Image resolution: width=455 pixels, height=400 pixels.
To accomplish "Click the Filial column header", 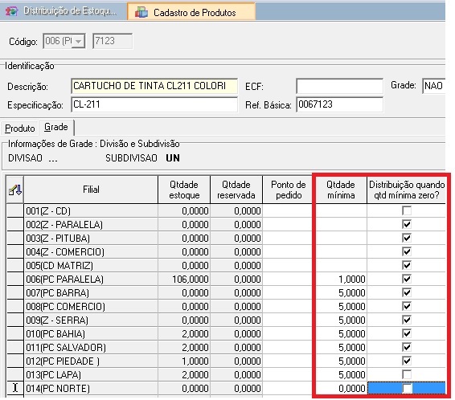I will coord(91,190).
